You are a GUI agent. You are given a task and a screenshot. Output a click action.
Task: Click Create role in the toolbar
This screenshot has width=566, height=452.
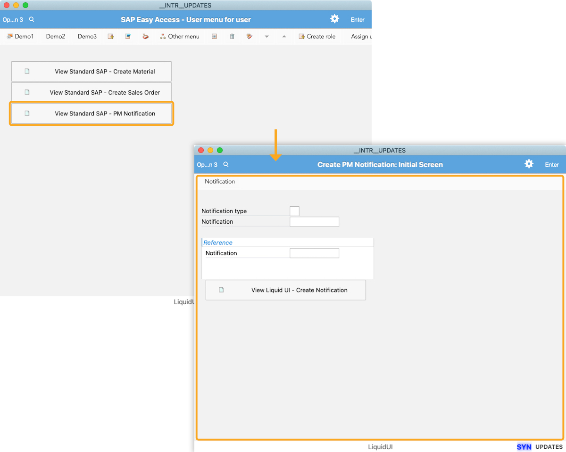pos(317,36)
